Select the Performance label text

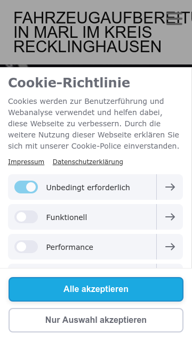click(70, 247)
